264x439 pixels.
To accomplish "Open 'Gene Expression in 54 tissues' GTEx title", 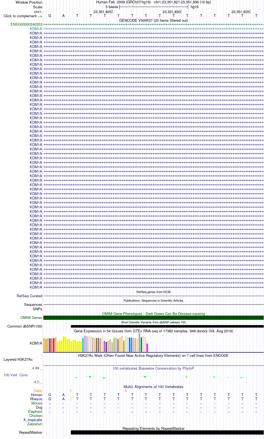I will pyautogui.click(x=153, y=331).
